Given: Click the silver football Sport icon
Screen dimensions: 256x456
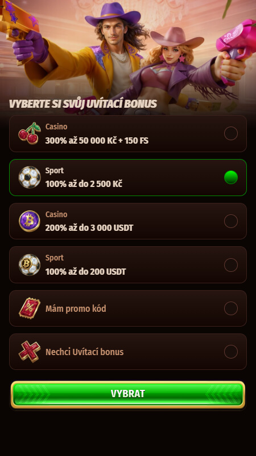Looking at the screenshot, I should tap(30, 177).
